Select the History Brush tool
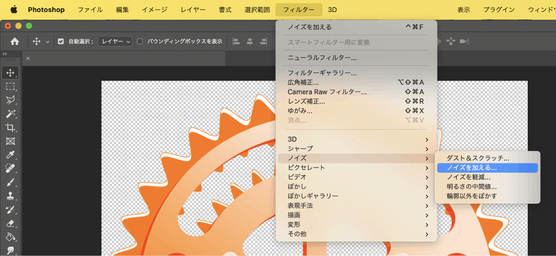 pos(10,210)
